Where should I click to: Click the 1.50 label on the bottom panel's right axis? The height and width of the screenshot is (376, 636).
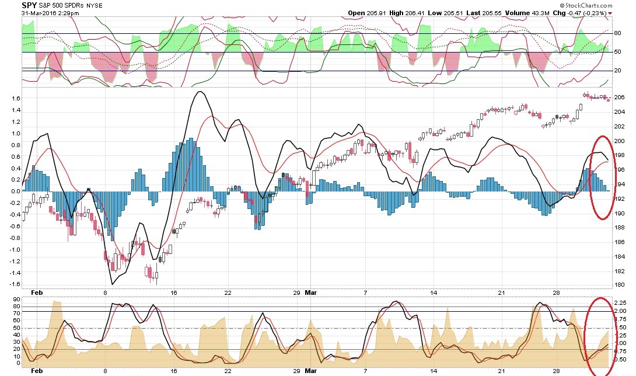[x=621, y=327]
